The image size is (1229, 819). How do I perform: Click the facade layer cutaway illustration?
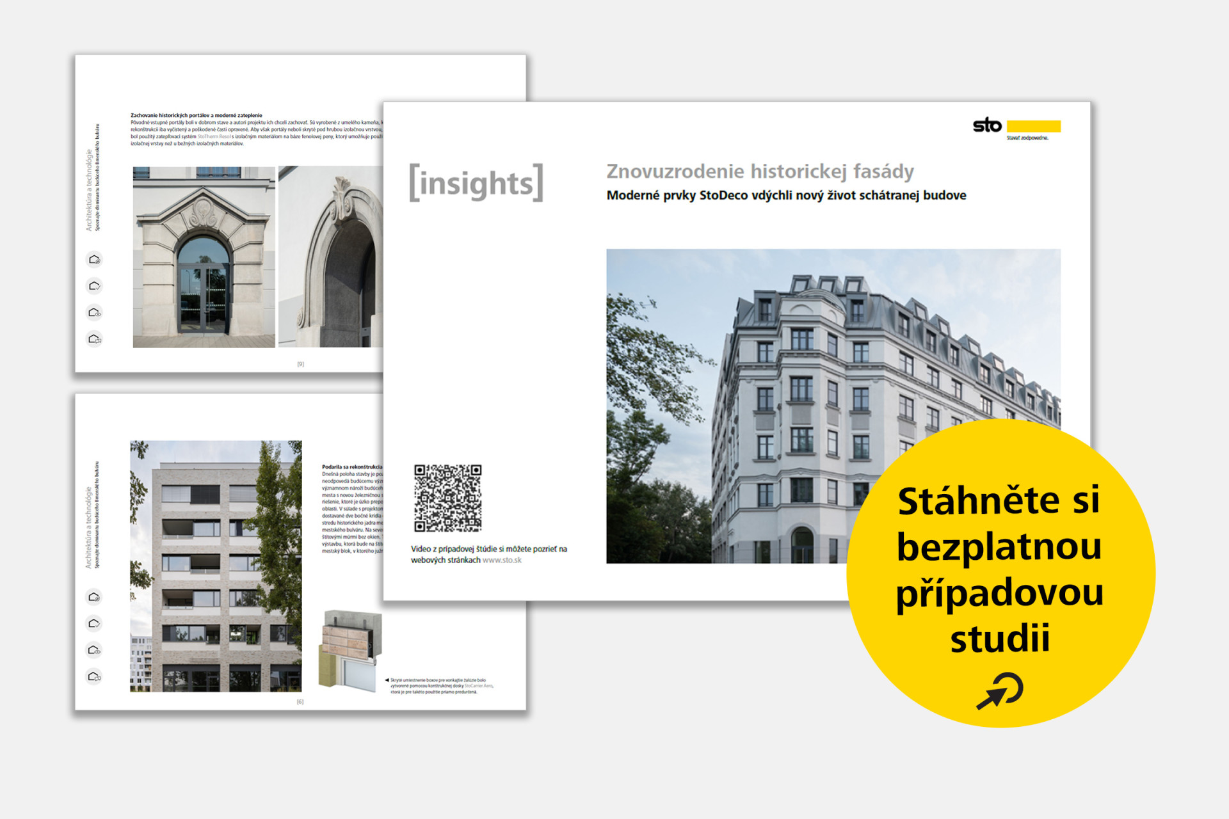click(x=350, y=649)
